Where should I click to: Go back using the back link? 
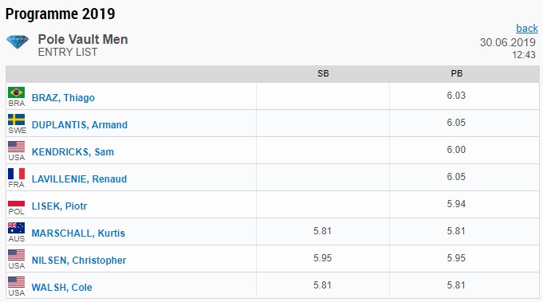pyautogui.click(x=527, y=28)
